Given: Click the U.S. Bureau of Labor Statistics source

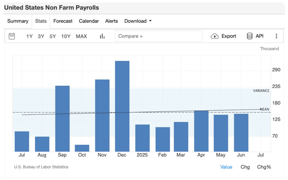Looking at the screenshot, I should click(x=41, y=167).
